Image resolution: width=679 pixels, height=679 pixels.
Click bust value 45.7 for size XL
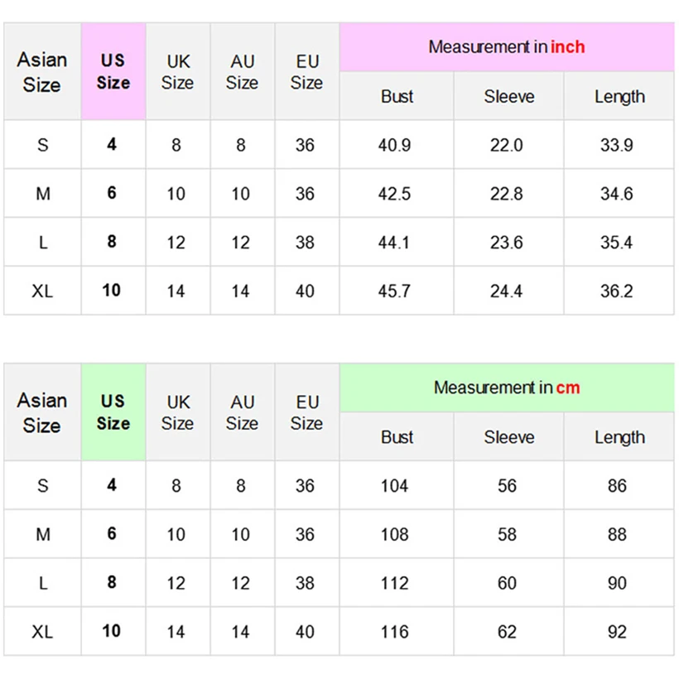(395, 291)
